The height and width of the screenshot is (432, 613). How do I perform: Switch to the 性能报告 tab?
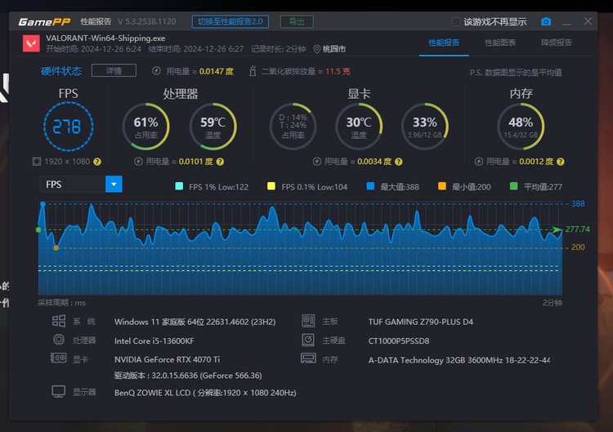click(x=444, y=42)
